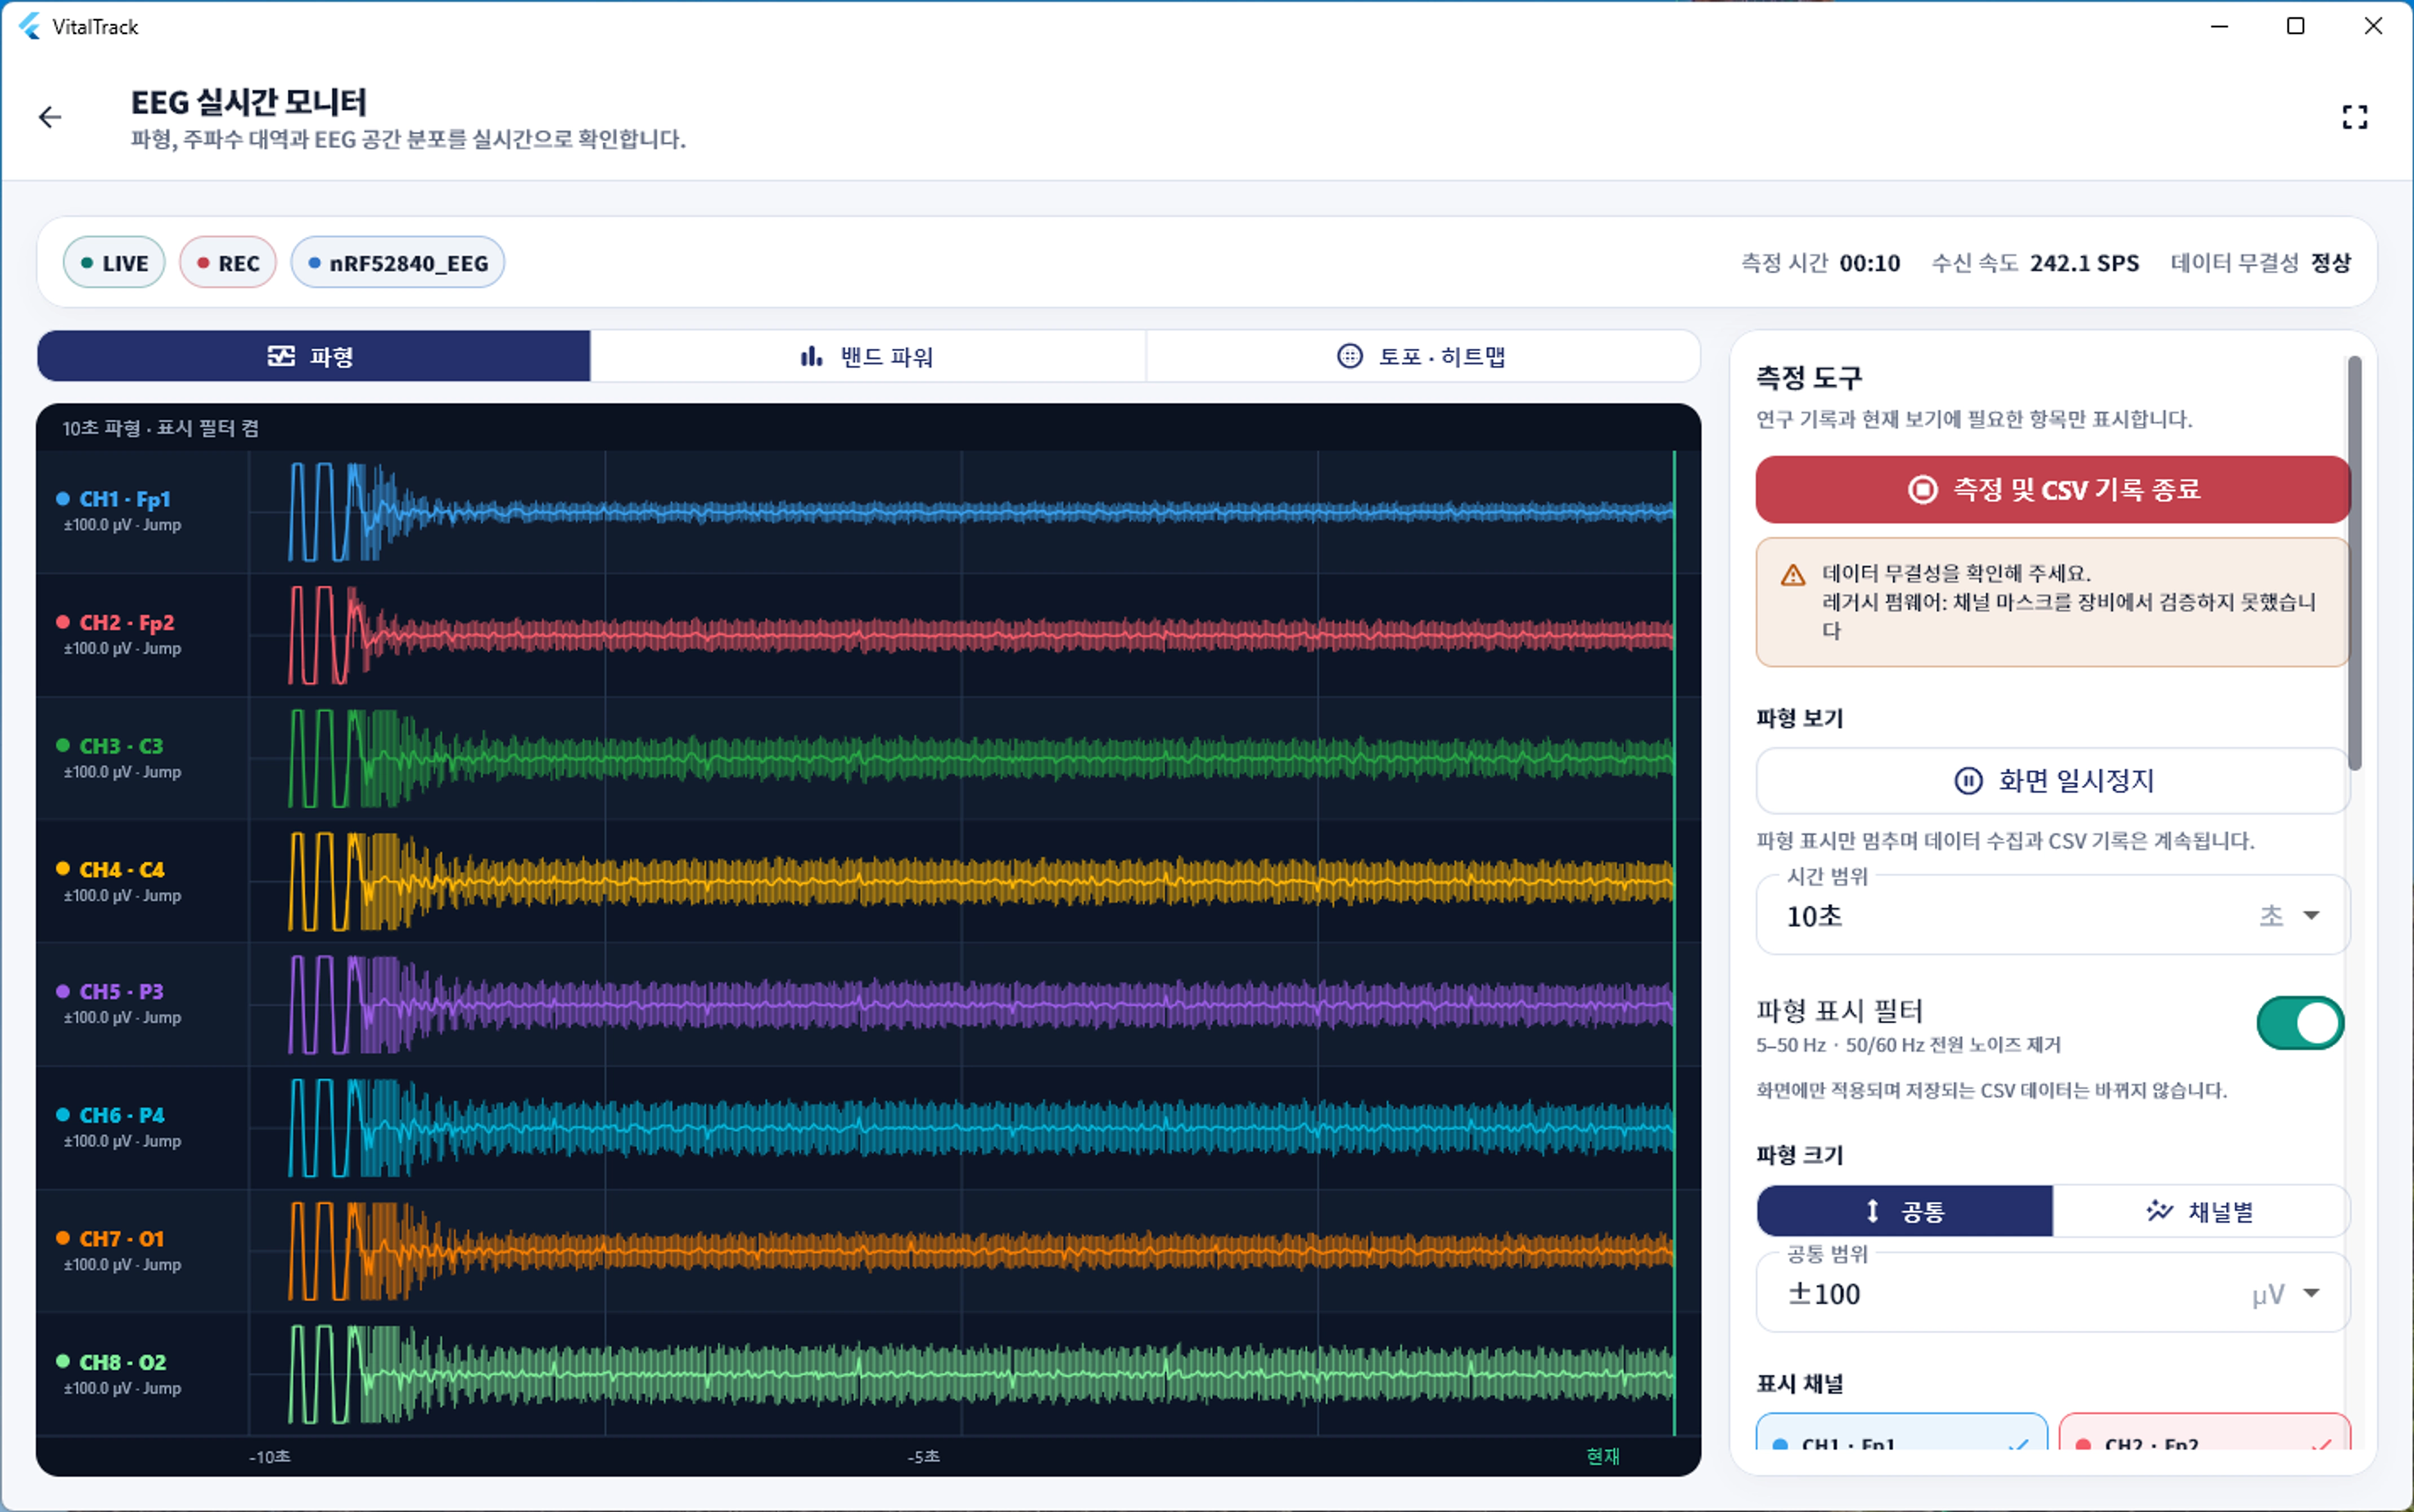
Task: Click the VitalTrack app logo
Action: 30,26
